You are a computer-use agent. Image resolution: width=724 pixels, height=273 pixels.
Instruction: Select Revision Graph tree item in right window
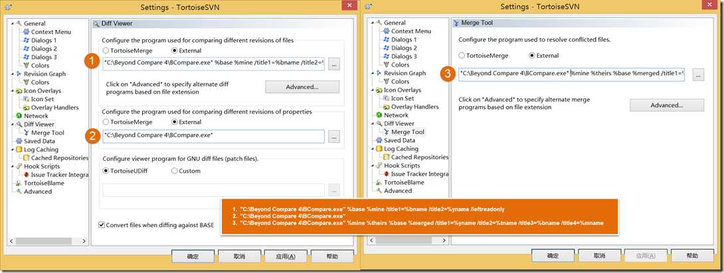point(405,73)
